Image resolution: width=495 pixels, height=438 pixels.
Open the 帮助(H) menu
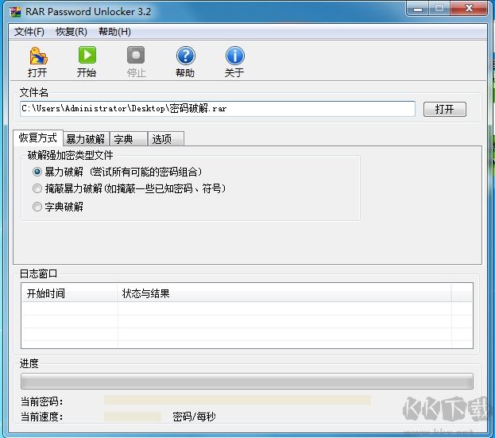[114, 32]
